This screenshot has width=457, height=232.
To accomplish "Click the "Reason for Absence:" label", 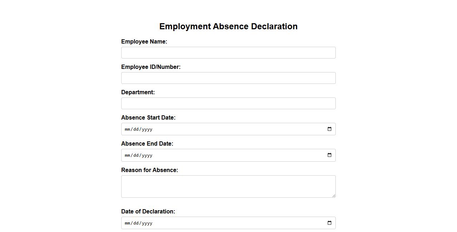I will tap(149, 170).
